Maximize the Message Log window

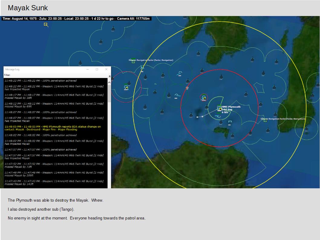(x=97, y=69)
